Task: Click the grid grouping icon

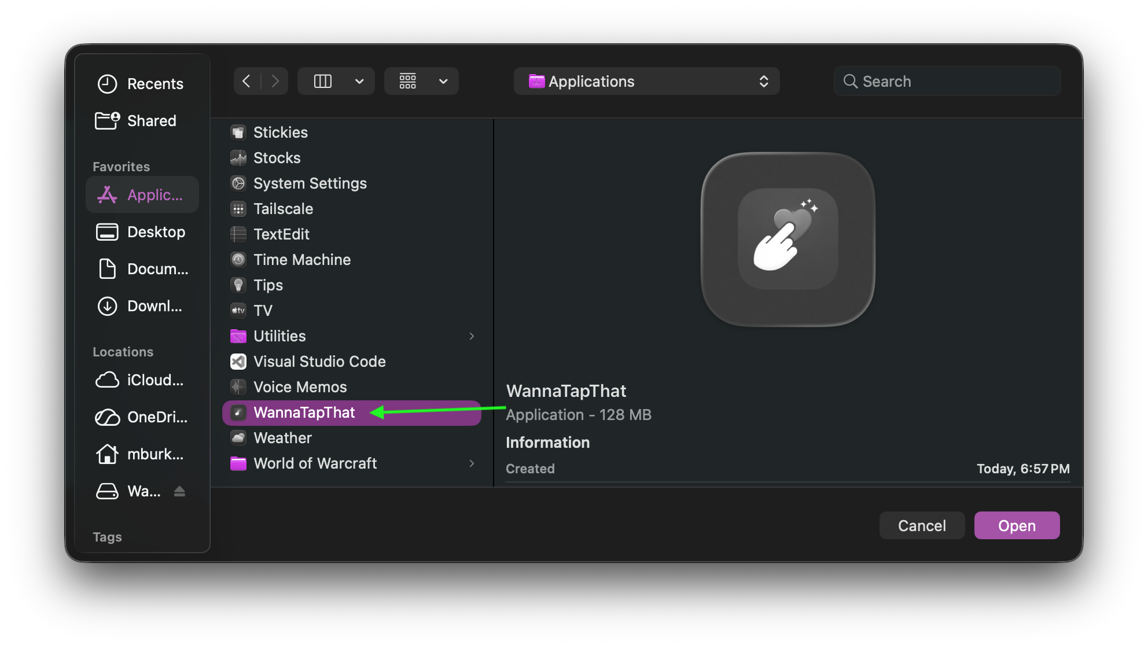Action: (408, 81)
